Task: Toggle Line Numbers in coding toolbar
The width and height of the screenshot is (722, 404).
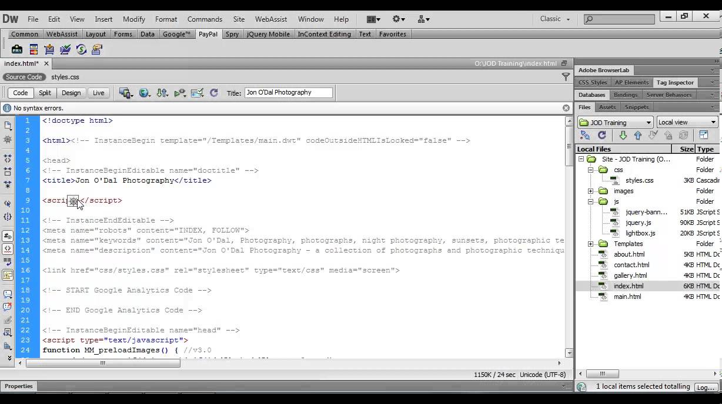Action: tap(8, 236)
